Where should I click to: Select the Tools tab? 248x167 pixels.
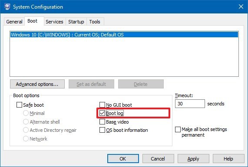click(x=95, y=22)
